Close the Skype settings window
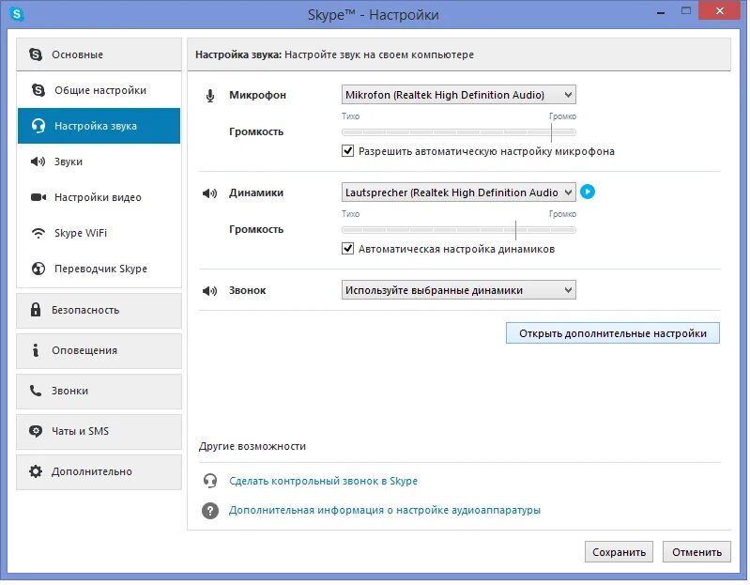The image size is (750, 585). (x=720, y=10)
